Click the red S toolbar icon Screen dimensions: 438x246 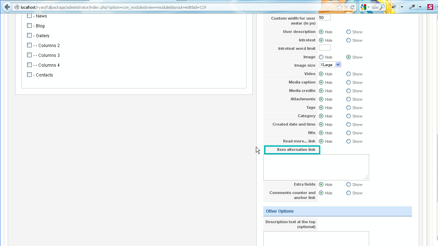click(430, 7)
